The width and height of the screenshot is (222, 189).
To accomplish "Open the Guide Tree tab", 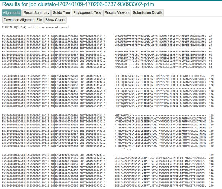I will (x=61, y=12).
